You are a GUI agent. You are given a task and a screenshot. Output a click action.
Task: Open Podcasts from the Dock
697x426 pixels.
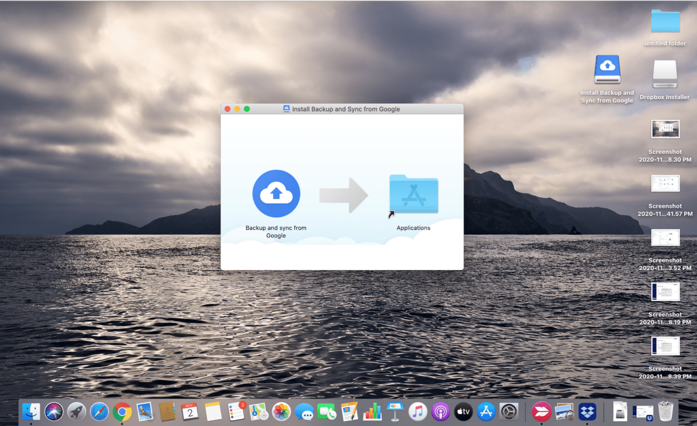[441, 412]
